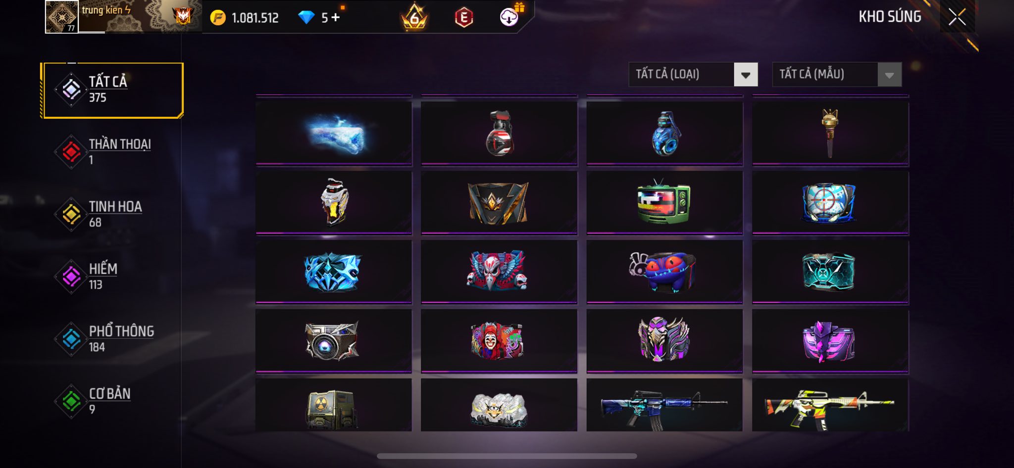This screenshot has height=468, width=1014.
Task: Open the cloud download gift icon
Action: coord(510,16)
